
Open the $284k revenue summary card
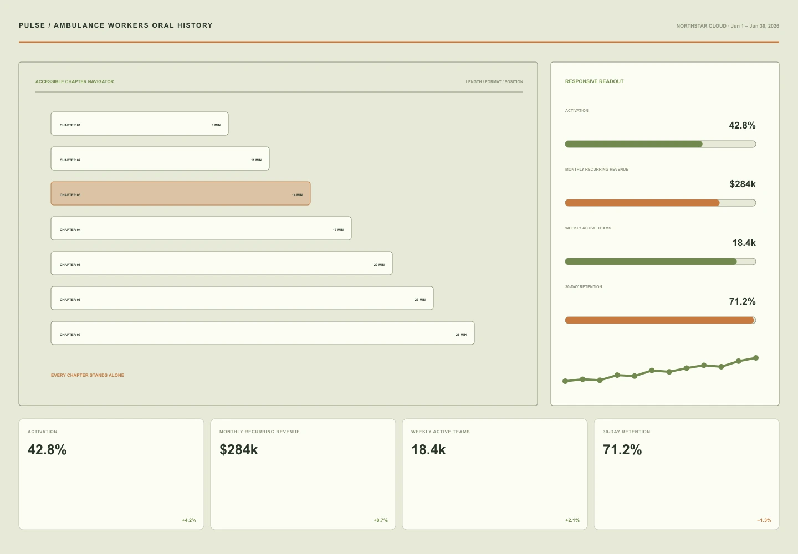pos(303,474)
